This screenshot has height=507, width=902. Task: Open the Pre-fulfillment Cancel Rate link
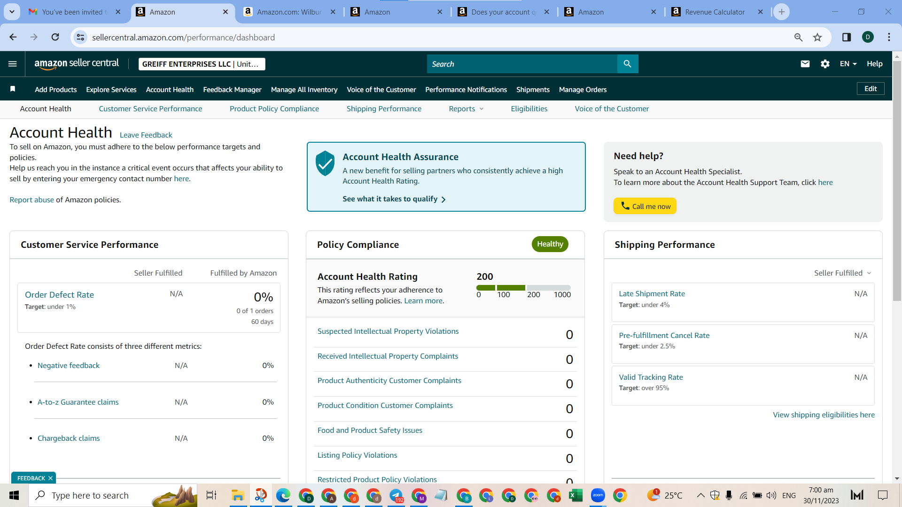click(664, 336)
